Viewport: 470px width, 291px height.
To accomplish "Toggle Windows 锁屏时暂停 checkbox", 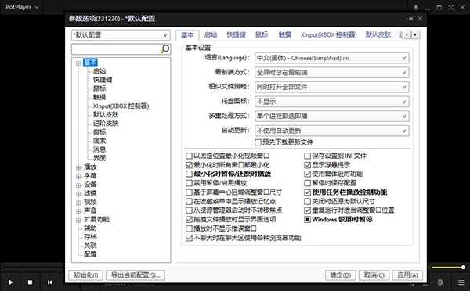I will coord(307,220).
